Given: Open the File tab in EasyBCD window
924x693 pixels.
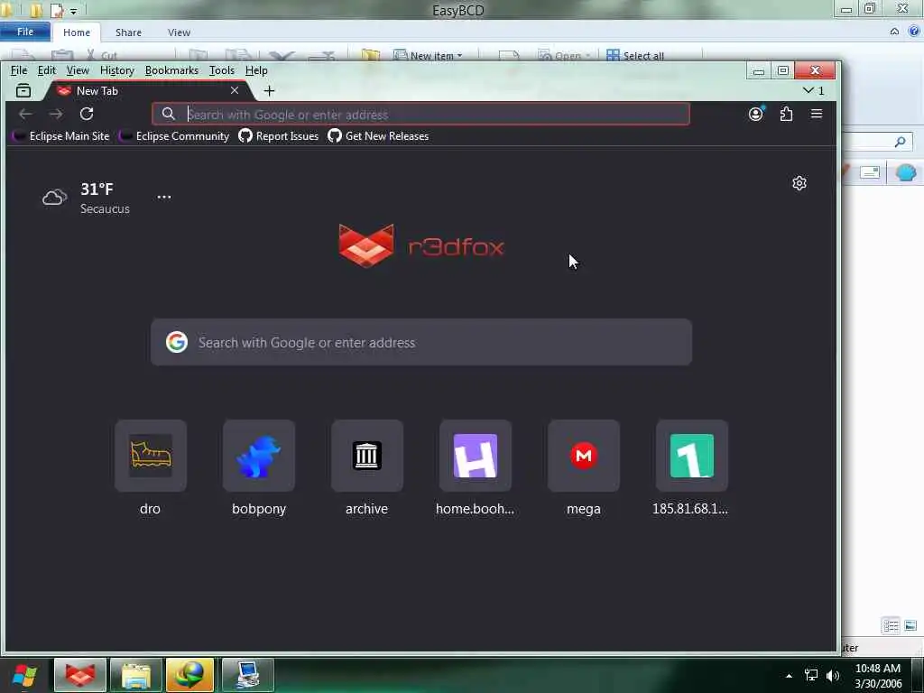Looking at the screenshot, I should 25,32.
